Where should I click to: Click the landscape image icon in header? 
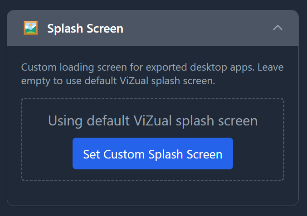click(x=30, y=29)
